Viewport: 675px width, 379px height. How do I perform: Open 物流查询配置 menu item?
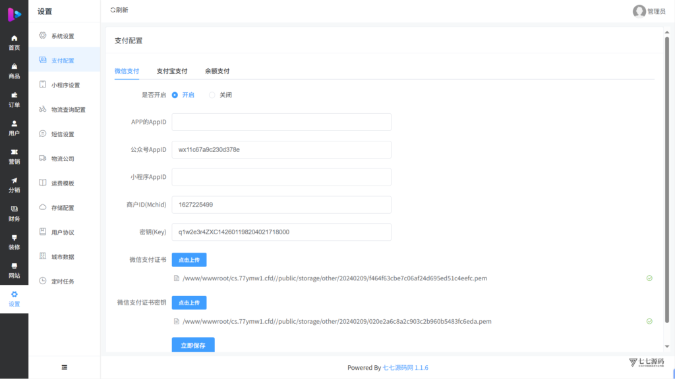point(65,110)
